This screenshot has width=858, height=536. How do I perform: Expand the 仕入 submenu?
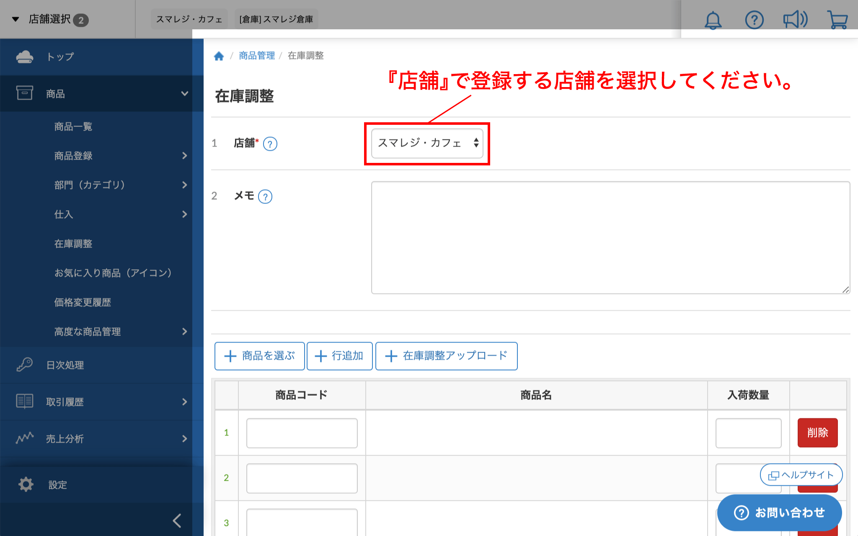pyautogui.click(x=185, y=214)
